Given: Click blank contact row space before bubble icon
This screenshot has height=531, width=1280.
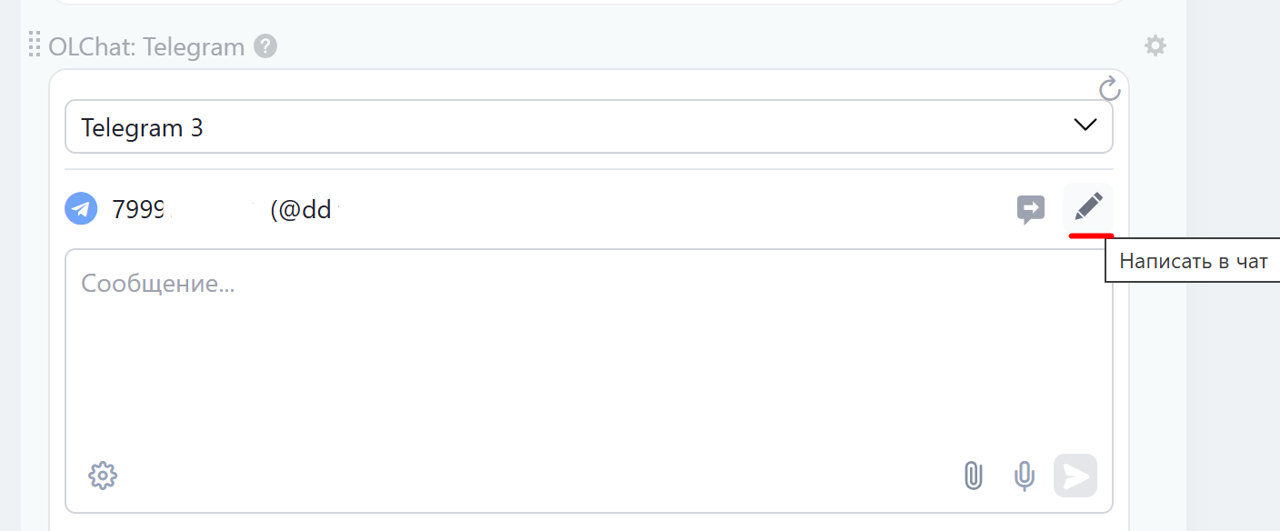Looking at the screenshot, I should click(673, 210).
